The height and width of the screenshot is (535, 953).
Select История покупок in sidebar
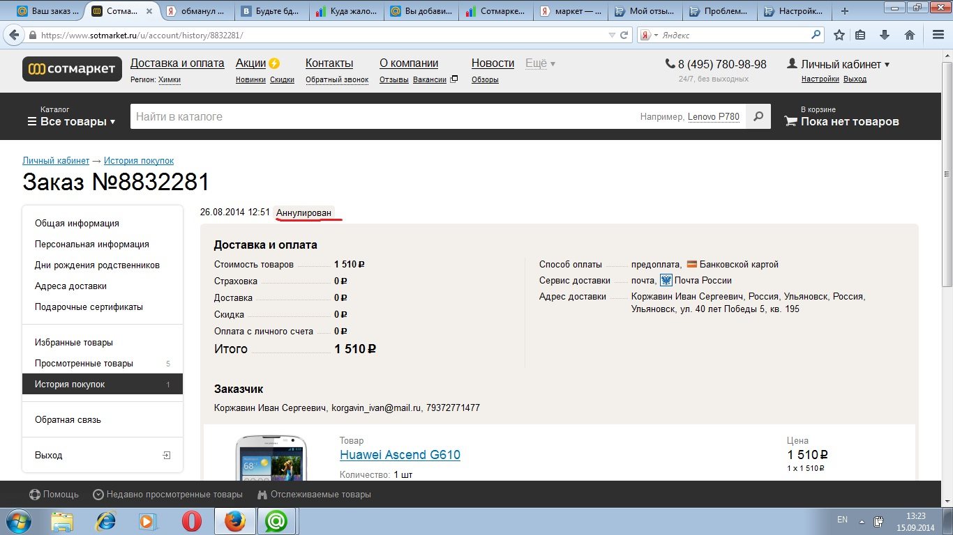[x=103, y=385]
